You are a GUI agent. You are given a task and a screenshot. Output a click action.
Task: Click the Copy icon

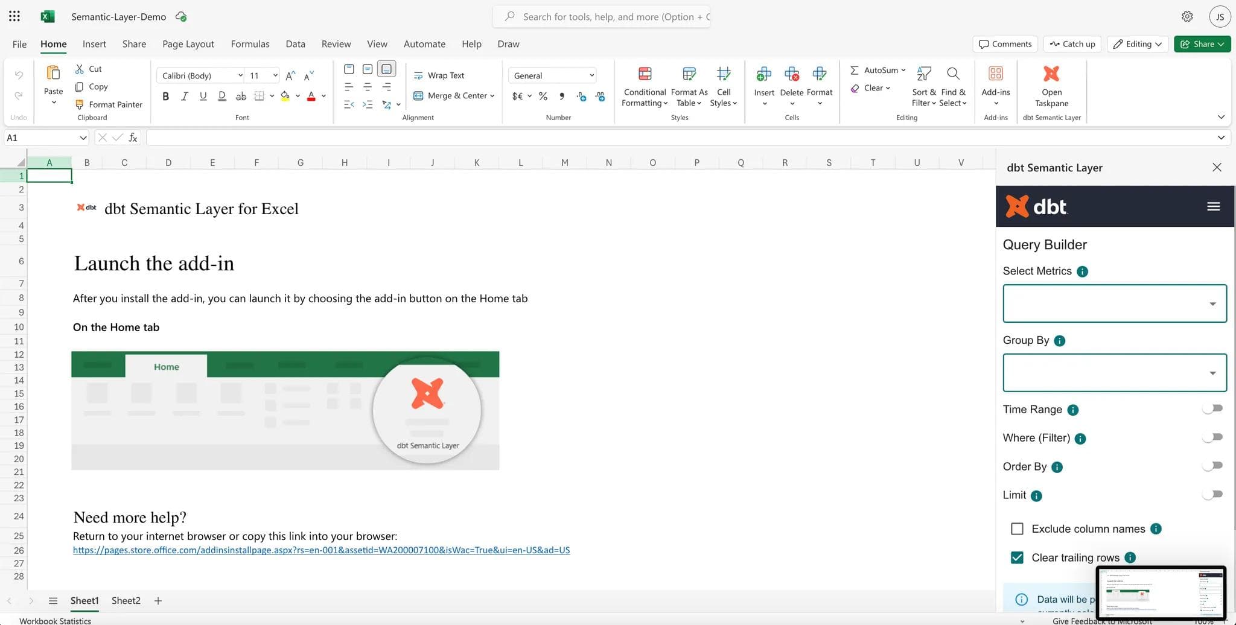point(79,87)
